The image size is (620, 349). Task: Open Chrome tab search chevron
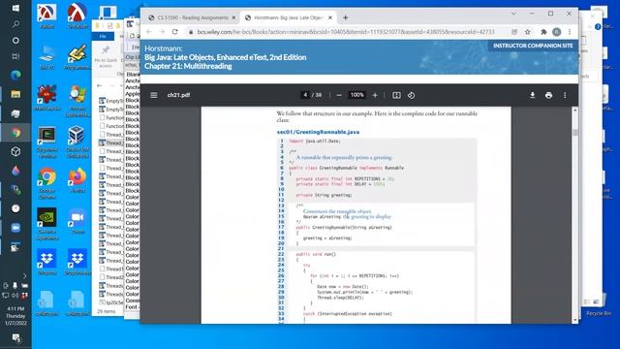click(513, 14)
